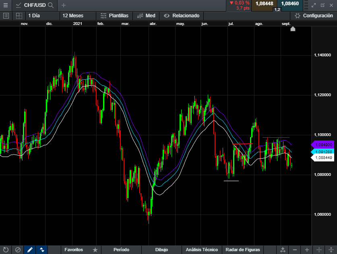Click the CHF/USD chart tab icon
Image resolution: width=337 pixels, height=254 pixels.
tap(19, 5)
